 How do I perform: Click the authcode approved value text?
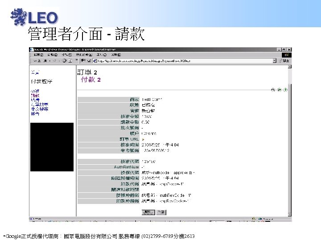coord(168,173)
